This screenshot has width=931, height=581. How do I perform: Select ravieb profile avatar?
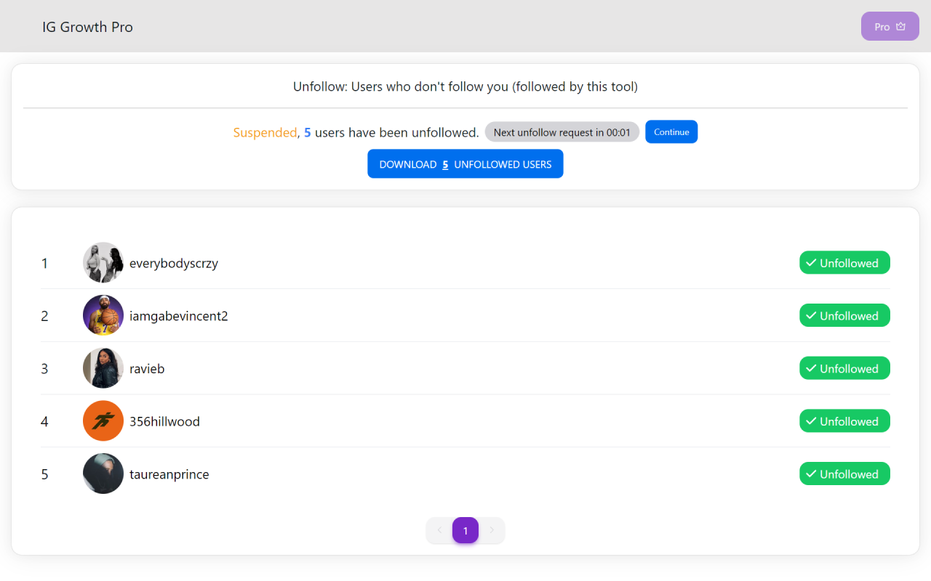click(103, 368)
